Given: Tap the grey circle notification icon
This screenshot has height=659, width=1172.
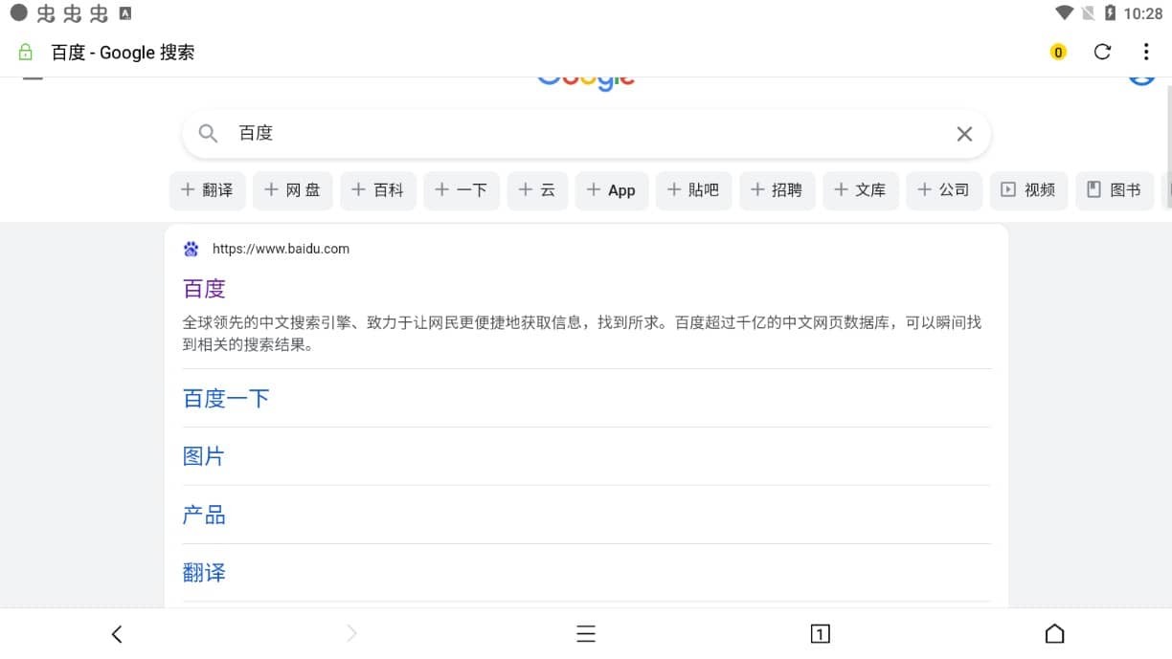Looking at the screenshot, I should [x=18, y=13].
